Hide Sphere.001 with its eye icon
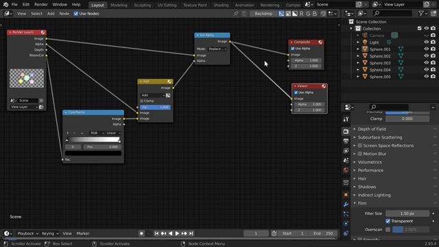 coord(427,49)
